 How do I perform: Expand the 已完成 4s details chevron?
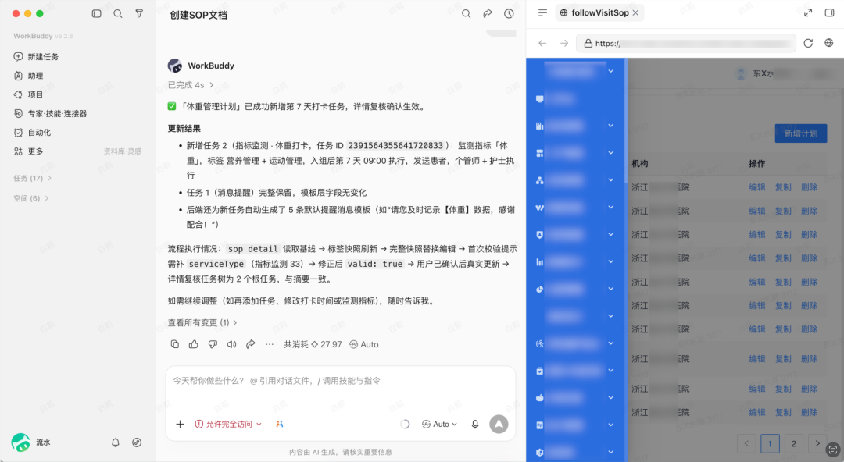tap(212, 85)
